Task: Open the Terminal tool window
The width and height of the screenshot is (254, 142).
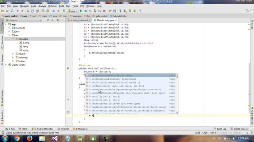Action: click(63, 129)
